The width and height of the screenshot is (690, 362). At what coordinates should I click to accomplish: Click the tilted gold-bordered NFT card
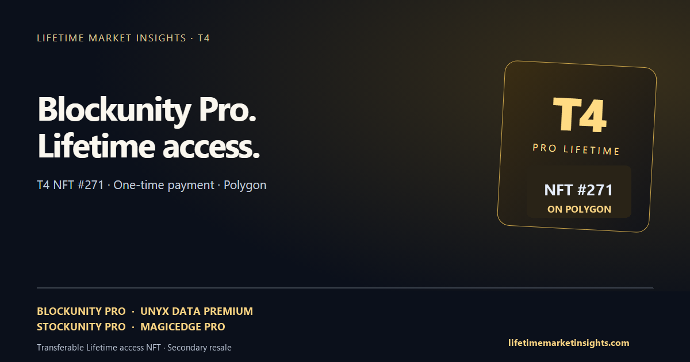click(577, 147)
